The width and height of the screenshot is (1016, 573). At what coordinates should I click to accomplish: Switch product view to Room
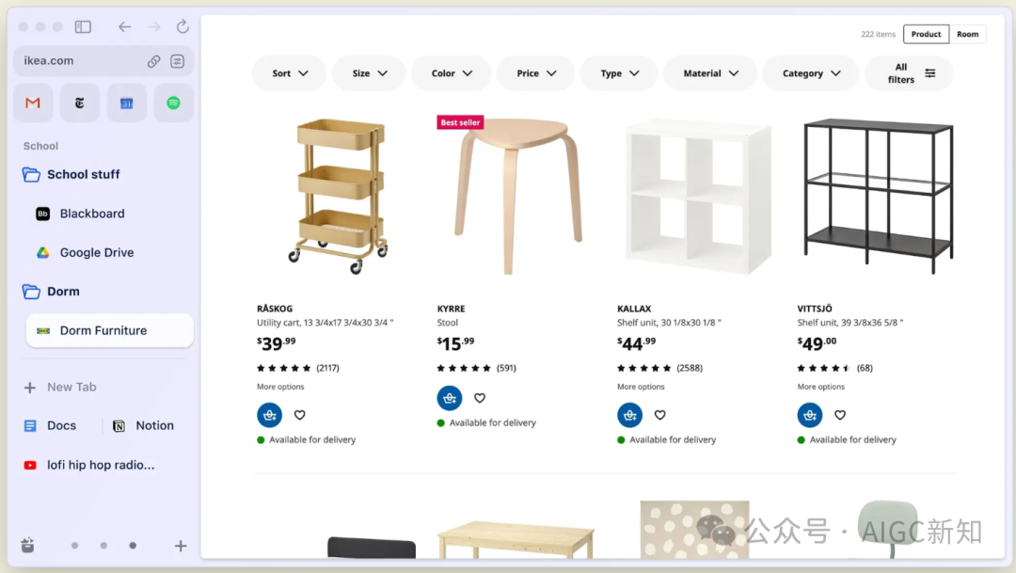tap(967, 35)
